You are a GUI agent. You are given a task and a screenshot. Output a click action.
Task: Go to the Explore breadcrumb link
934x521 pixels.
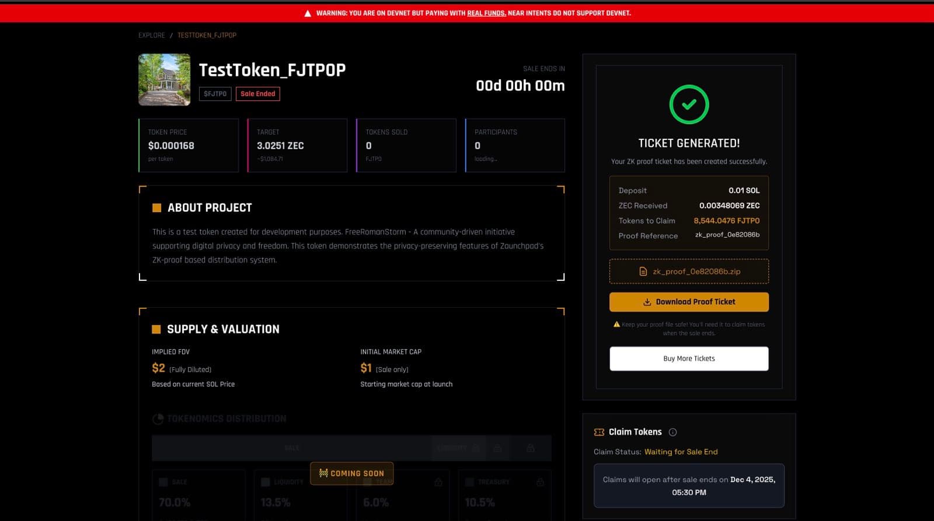(x=152, y=36)
